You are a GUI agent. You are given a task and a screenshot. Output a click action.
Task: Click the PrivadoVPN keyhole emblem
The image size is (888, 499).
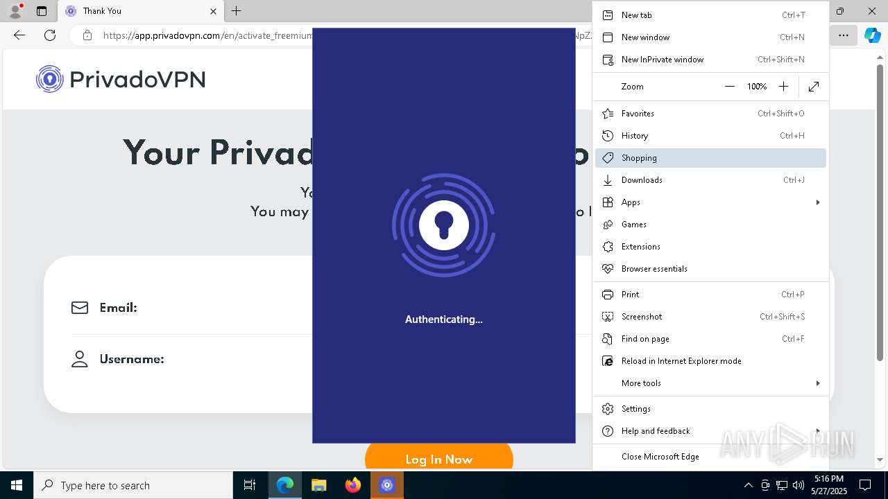pyautogui.click(x=444, y=225)
